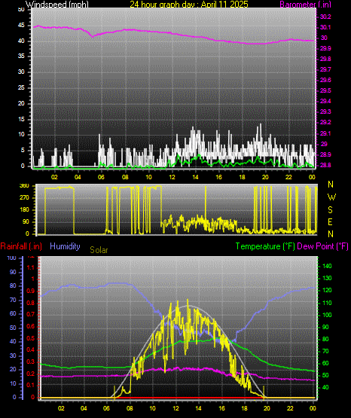Click the 100 humidity scale value
Image resolution: width=351 pixels, height=418 pixels.
pos(11,258)
